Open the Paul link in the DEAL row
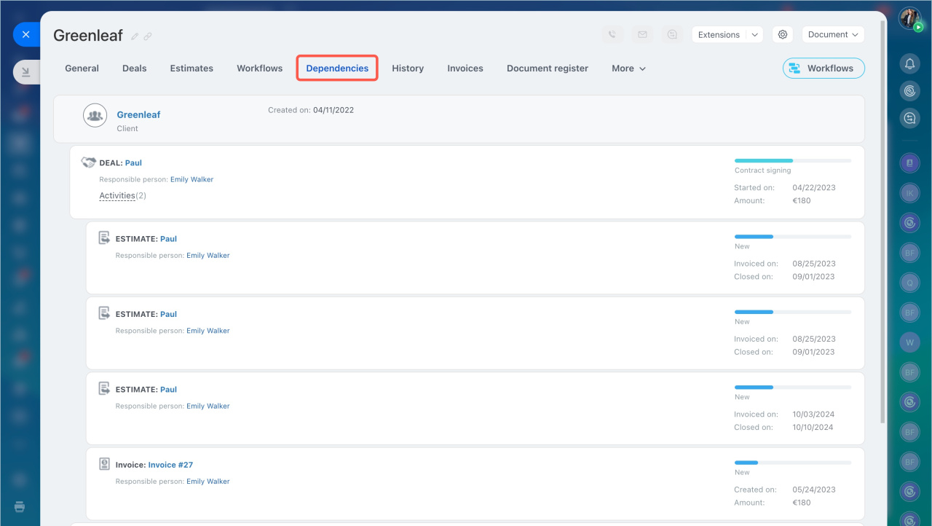 [133, 163]
